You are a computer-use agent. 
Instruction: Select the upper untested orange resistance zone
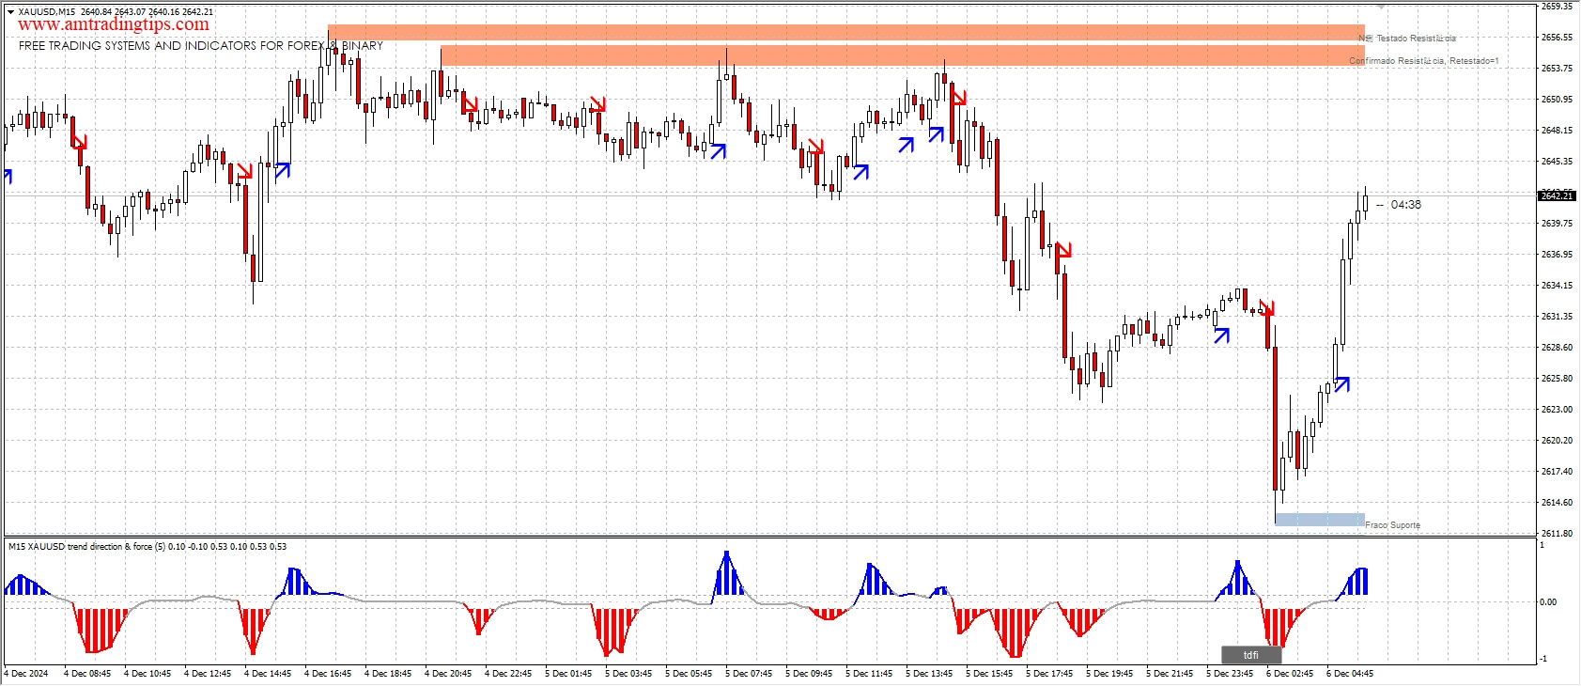(845, 33)
